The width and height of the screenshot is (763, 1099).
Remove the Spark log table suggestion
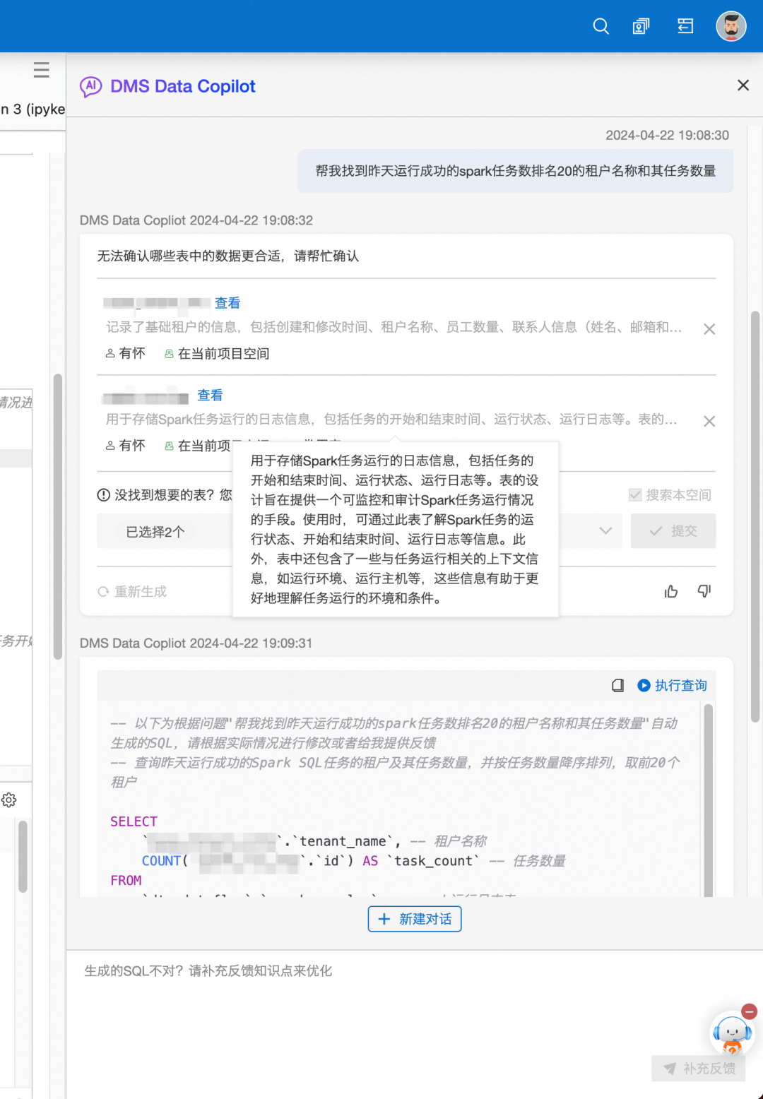pyautogui.click(x=709, y=422)
